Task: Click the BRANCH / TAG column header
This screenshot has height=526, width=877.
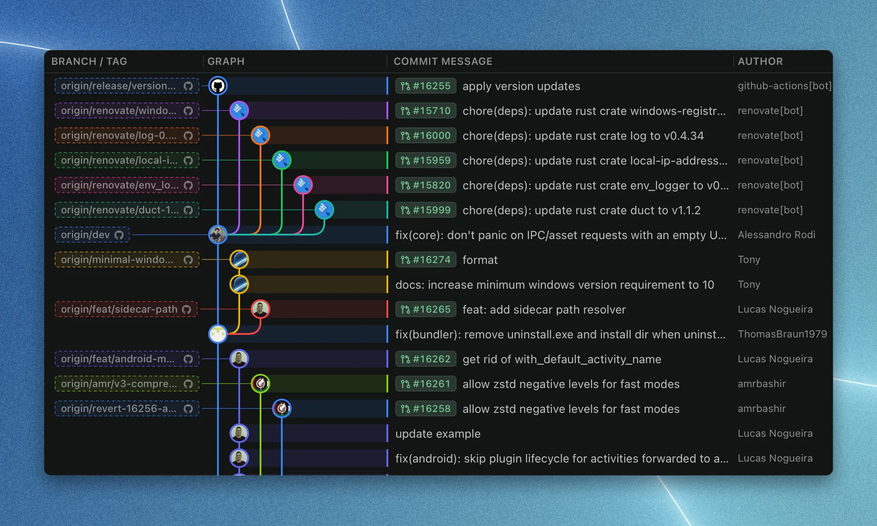Action: (89, 61)
